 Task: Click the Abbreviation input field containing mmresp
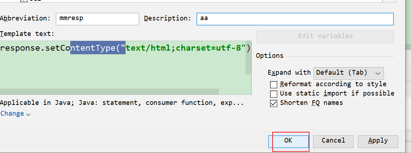(x=97, y=19)
